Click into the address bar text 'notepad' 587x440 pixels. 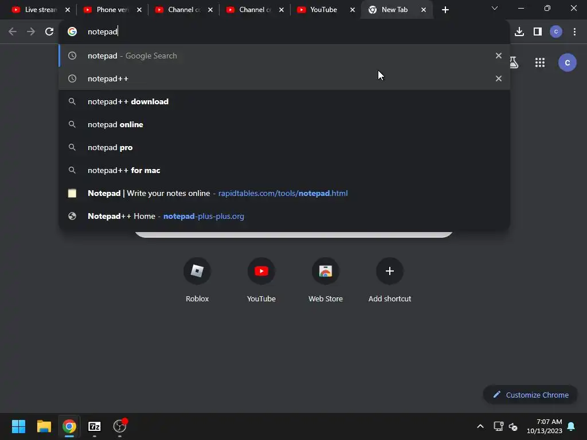click(x=102, y=32)
